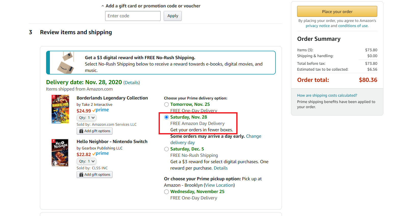Image resolution: width=403 pixels, height=216 pixels.
Task: Expand the Qty dropdown for Borderlands
Action: click(x=87, y=118)
